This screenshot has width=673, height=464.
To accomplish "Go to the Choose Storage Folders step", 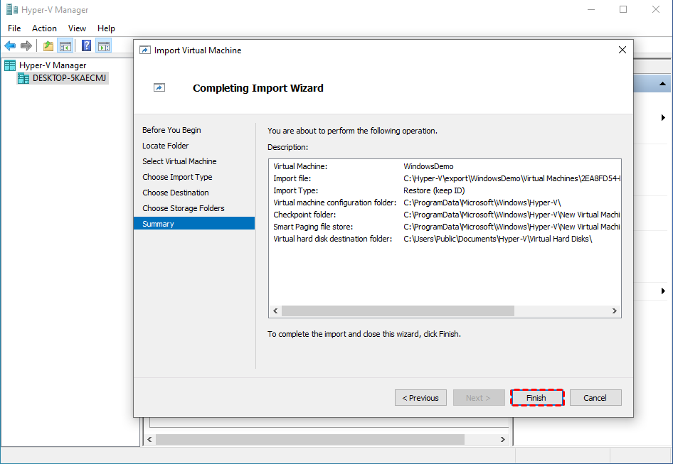I will (x=184, y=208).
